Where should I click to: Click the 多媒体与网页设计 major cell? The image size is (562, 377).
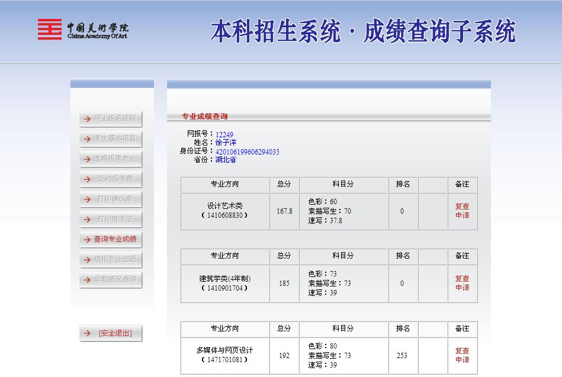tap(224, 355)
